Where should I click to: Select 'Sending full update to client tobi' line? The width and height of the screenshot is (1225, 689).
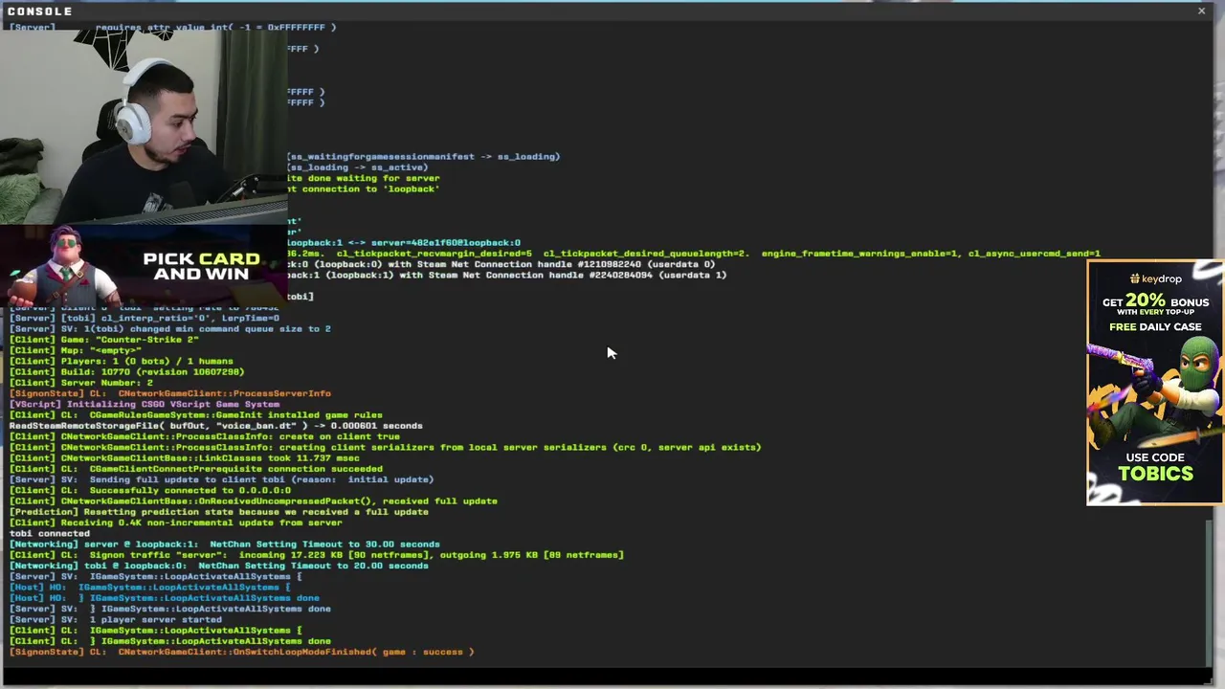point(222,479)
